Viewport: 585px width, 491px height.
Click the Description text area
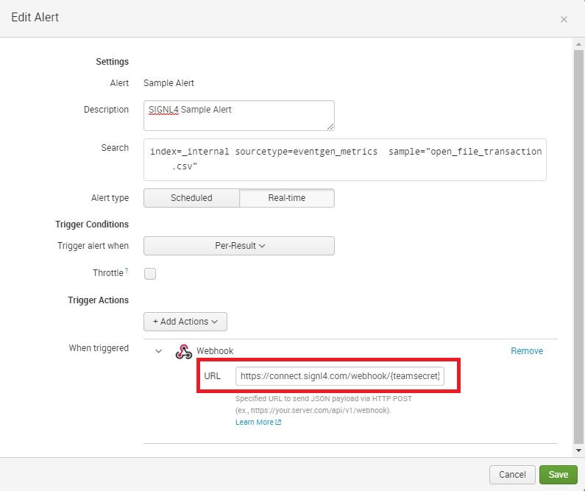(x=239, y=116)
